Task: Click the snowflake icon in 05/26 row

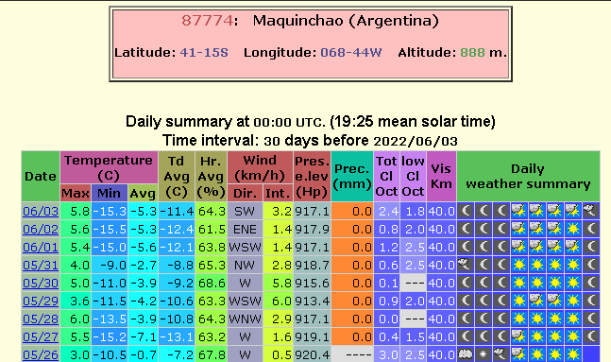Action: [x=484, y=354]
